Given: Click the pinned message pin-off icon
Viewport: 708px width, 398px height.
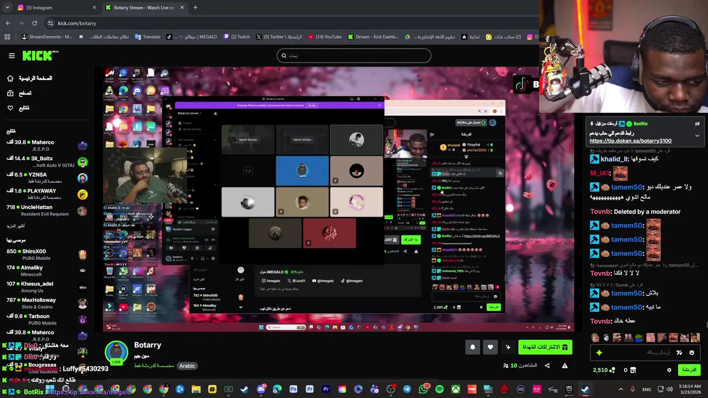Looking at the screenshot, I should point(697,124).
